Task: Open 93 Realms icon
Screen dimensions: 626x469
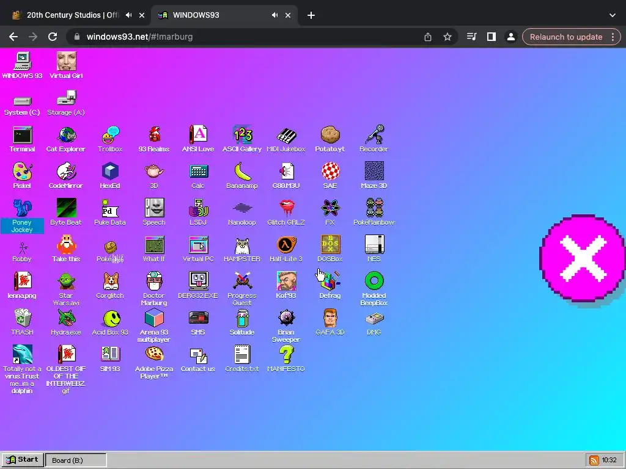Action: (x=154, y=139)
